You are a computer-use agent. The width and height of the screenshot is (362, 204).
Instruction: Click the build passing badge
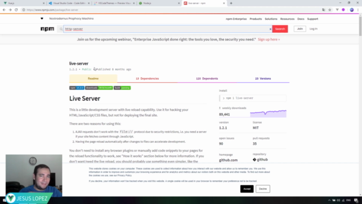coord(122,88)
